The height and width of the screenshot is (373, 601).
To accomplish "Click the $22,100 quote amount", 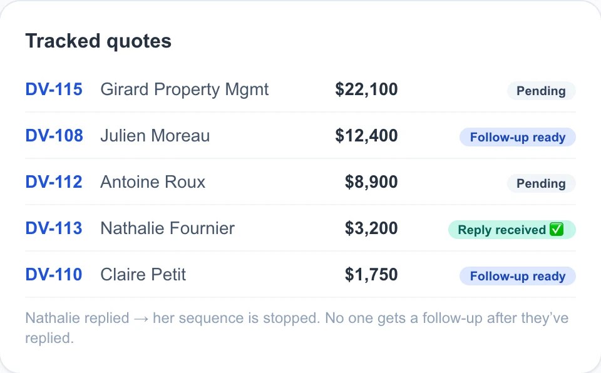I will point(366,89).
